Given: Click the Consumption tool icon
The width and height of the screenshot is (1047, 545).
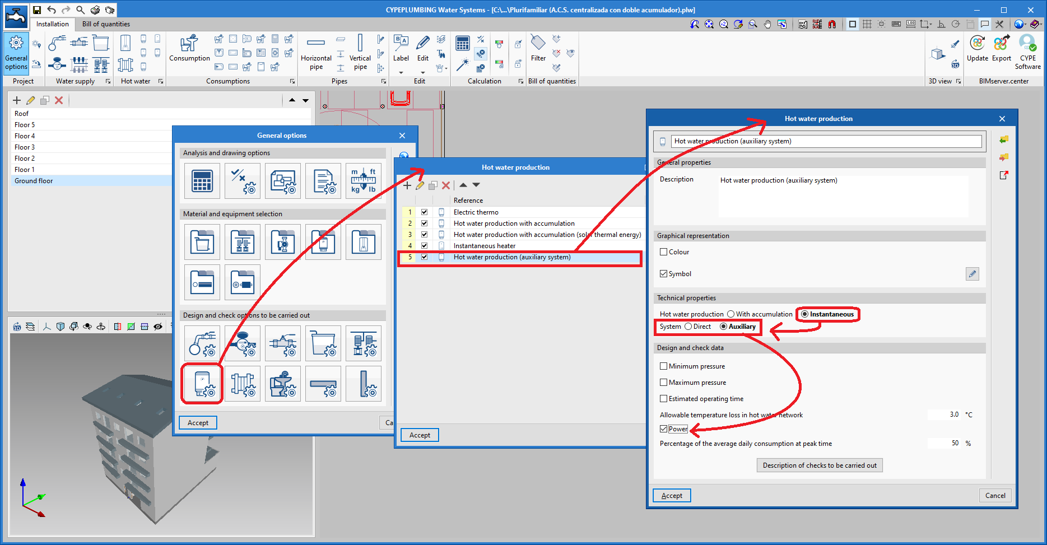Looking at the screenshot, I should 189,48.
